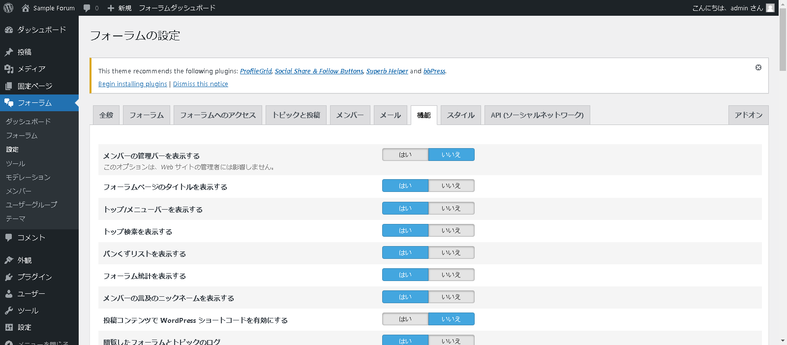Click Dismiss this notice link
Image resolution: width=787 pixels, height=345 pixels.
point(201,84)
